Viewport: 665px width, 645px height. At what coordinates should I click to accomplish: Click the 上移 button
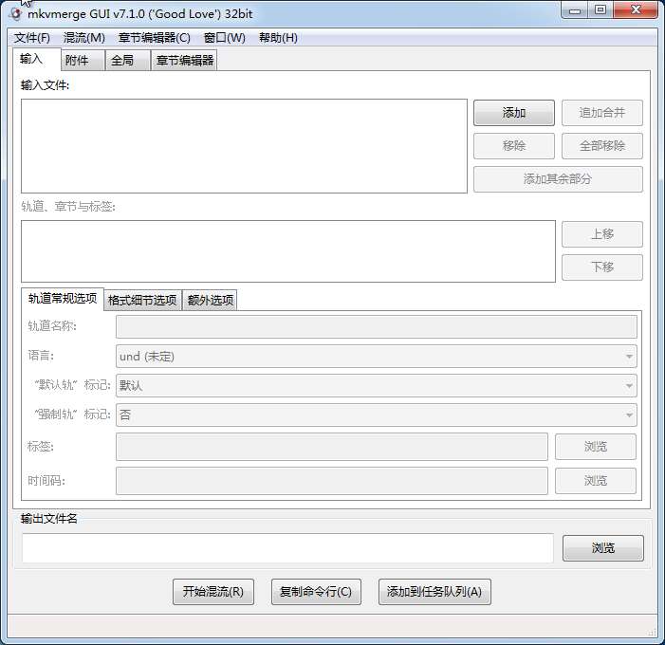[602, 234]
